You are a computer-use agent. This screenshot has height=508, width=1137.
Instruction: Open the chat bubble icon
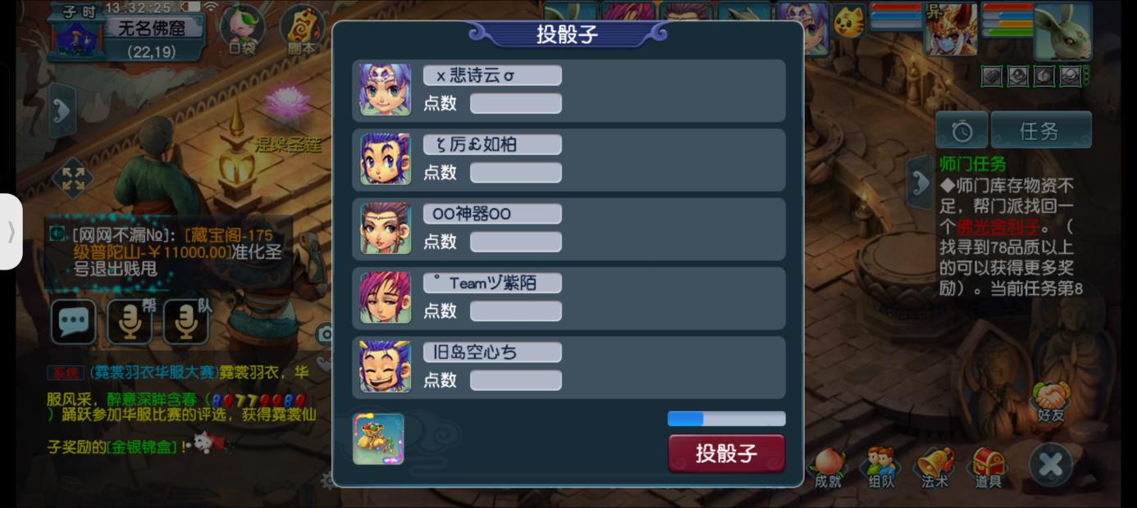click(x=74, y=321)
